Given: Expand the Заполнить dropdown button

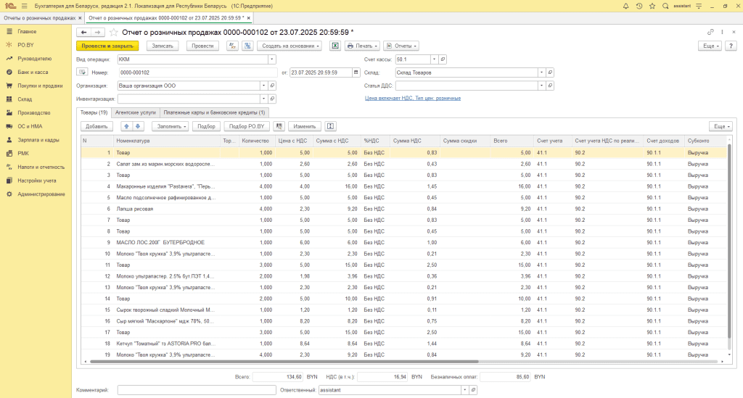Looking at the screenshot, I should point(171,126).
